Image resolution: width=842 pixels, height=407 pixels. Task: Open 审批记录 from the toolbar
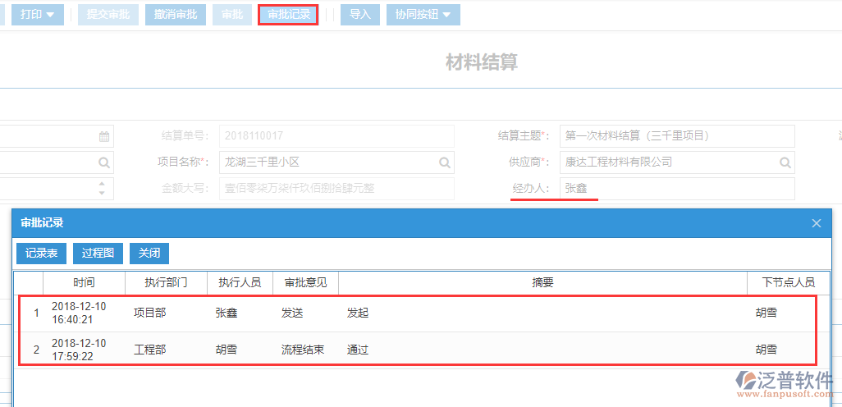[x=288, y=15]
